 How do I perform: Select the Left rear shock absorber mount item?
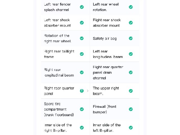click(65, 23)
